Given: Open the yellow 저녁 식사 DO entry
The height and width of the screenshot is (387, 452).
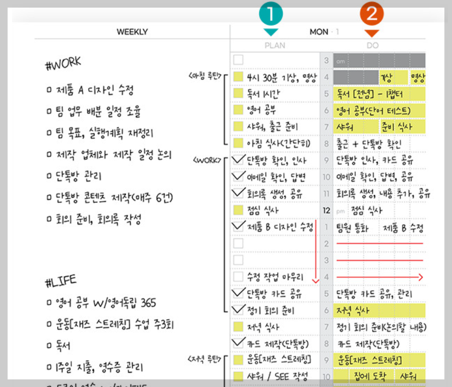Looking at the screenshot, I should click(x=379, y=310).
